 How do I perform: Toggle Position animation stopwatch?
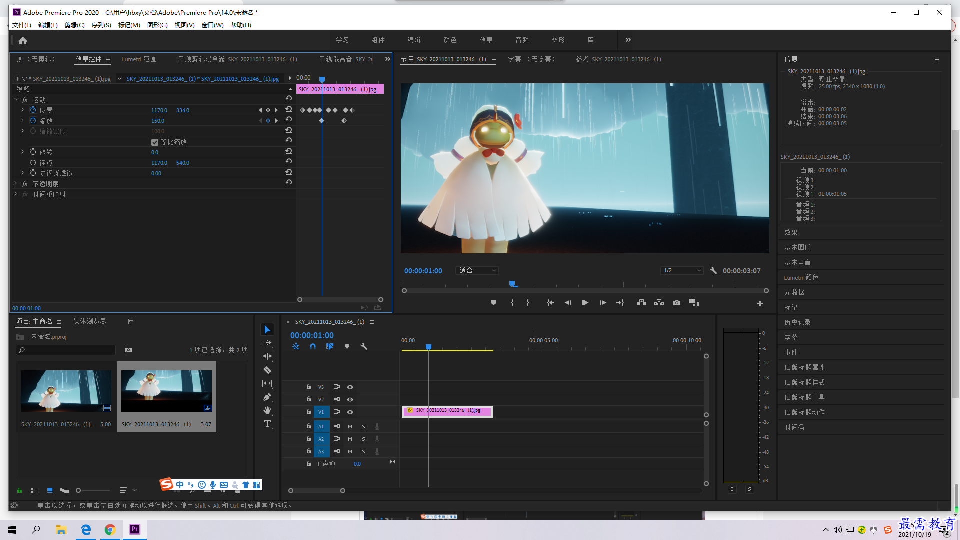[x=33, y=110]
